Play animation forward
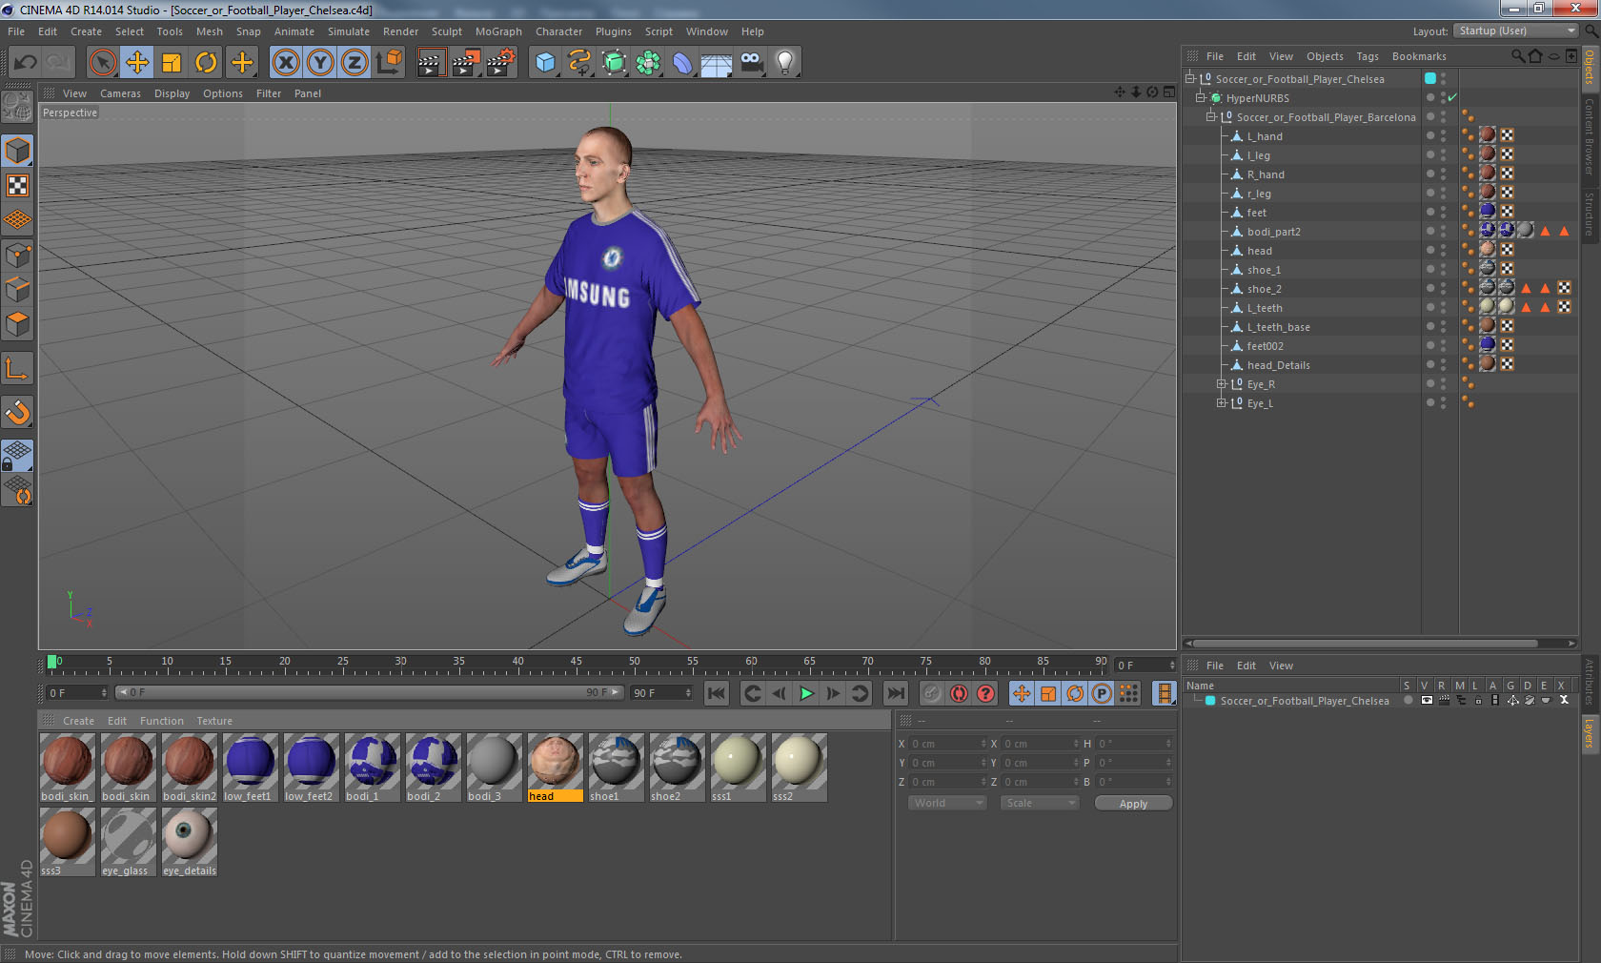1601x963 pixels. pos(806,693)
